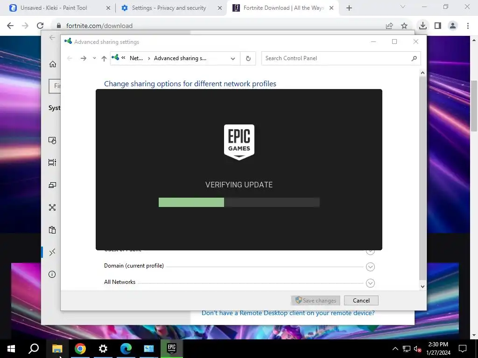This screenshot has height=358, width=478.
Task: Reload the fortnite.com page
Action: 40,26
